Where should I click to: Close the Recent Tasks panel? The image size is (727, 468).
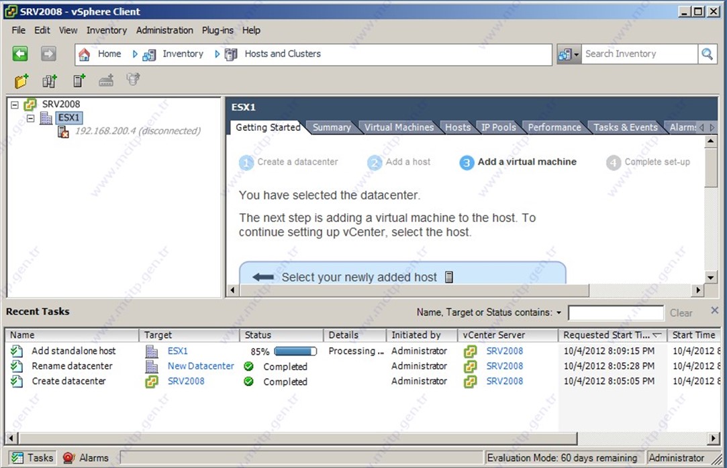[714, 310]
